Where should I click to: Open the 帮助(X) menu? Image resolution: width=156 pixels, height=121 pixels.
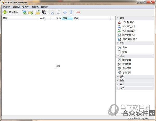point(45,7)
